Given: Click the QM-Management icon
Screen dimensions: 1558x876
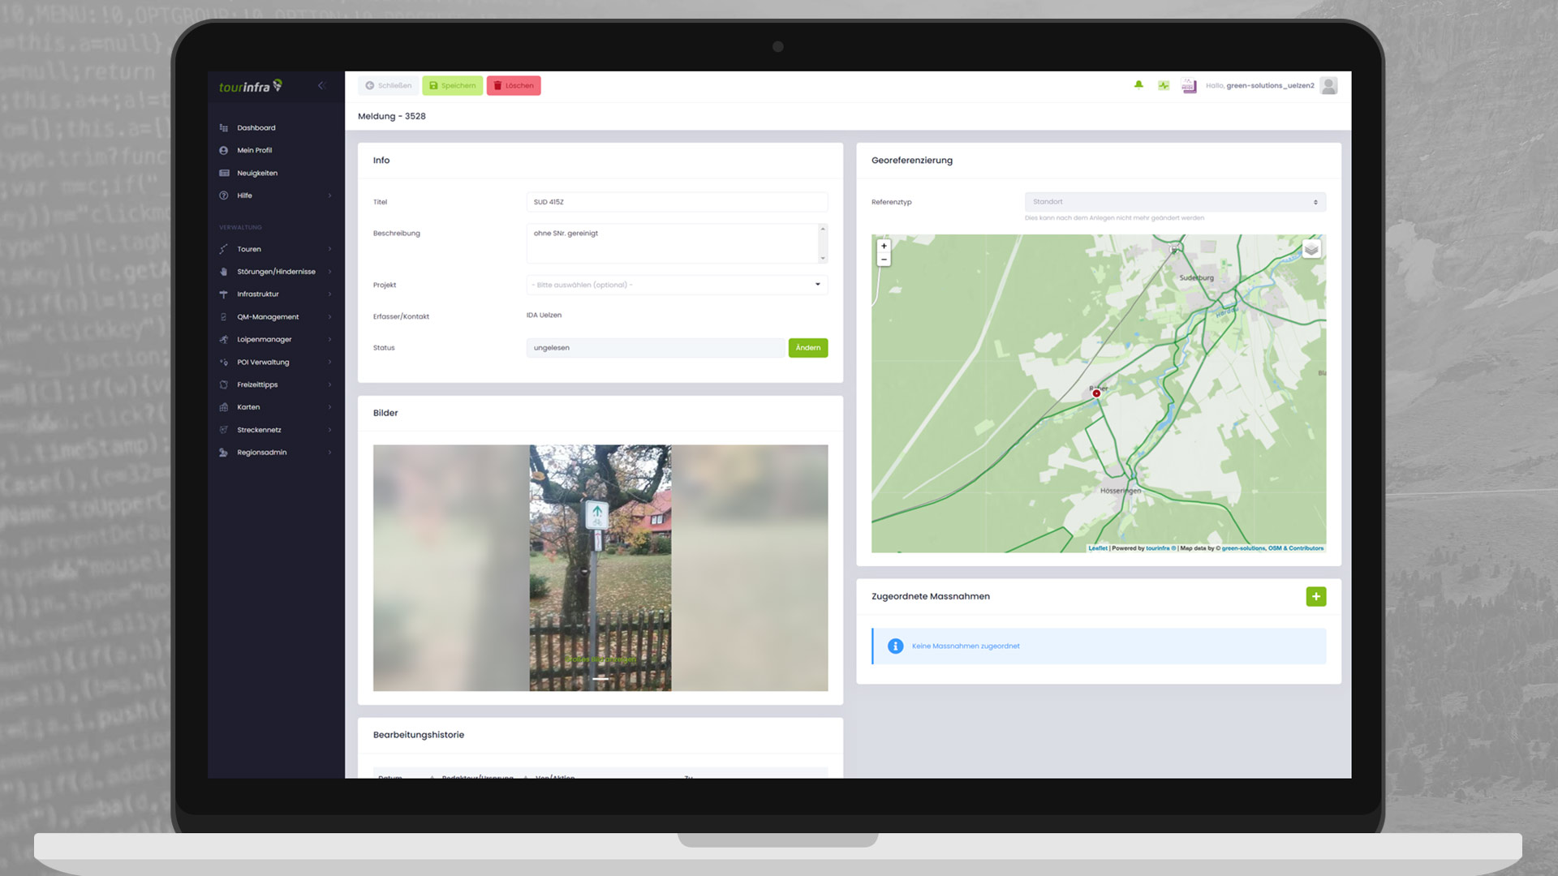Looking at the screenshot, I should click(224, 317).
